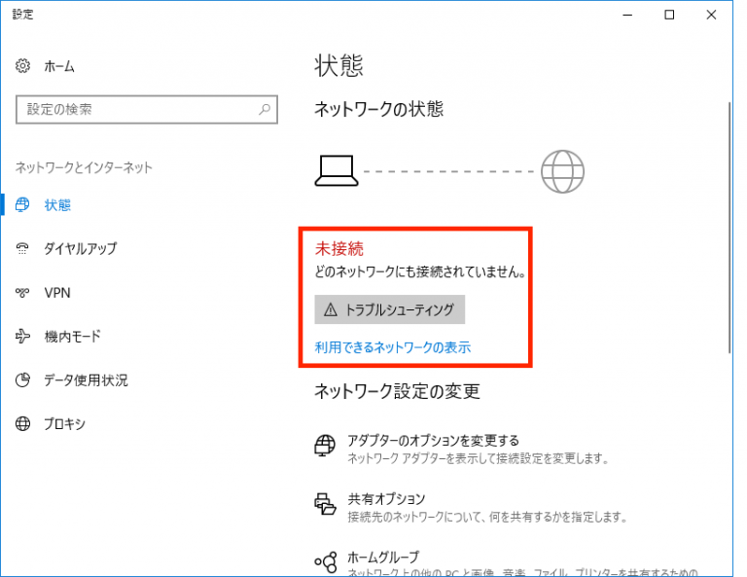Click the internet globe in network diagram
The image size is (747, 577).
562,171
